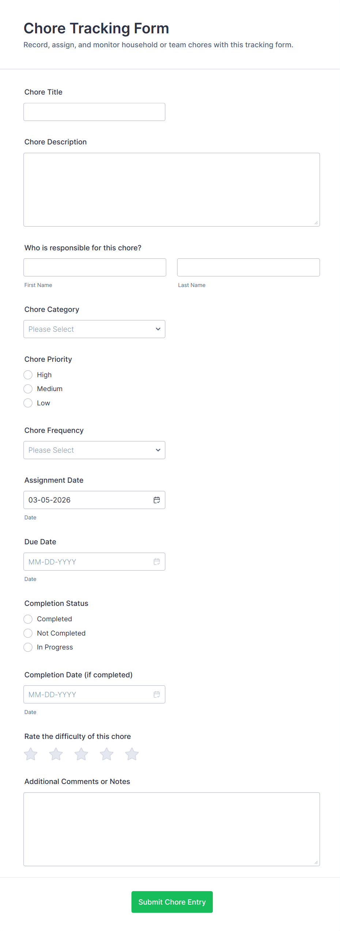The width and height of the screenshot is (340, 931).
Task: Select Medium as the chore priority
Action: [28, 389]
